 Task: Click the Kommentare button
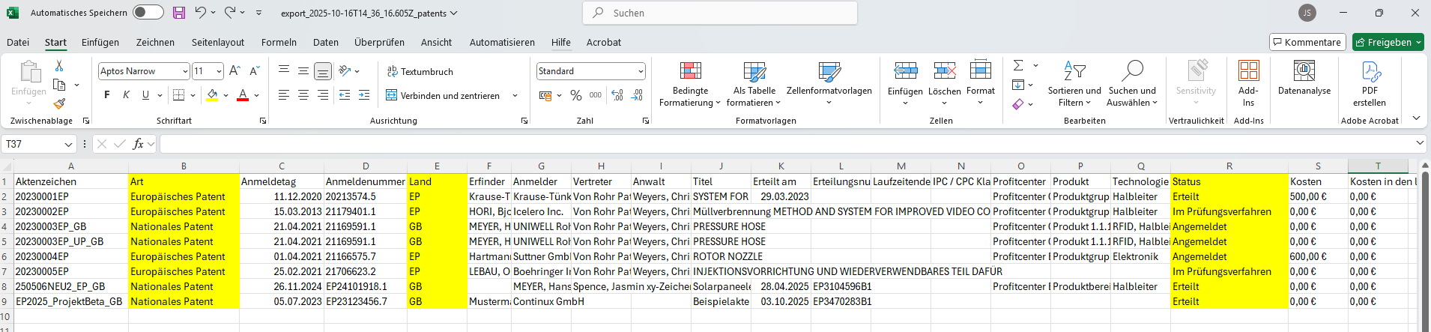1307,42
